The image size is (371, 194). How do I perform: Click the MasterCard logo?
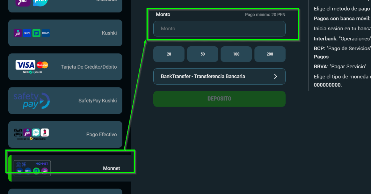(42, 65)
